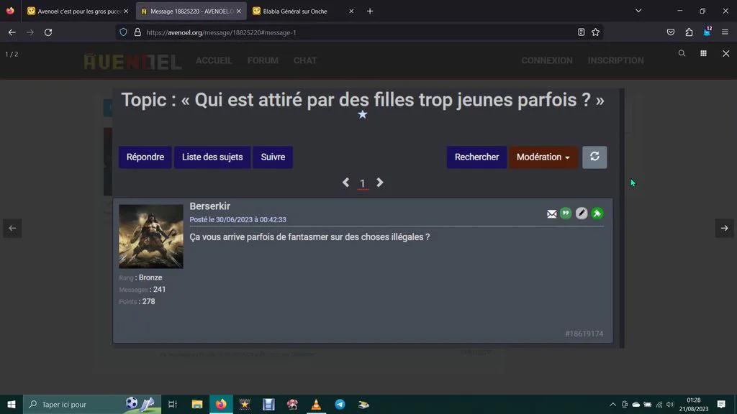Open the Save to Pocket icon
The image size is (737, 414).
click(x=671, y=32)
